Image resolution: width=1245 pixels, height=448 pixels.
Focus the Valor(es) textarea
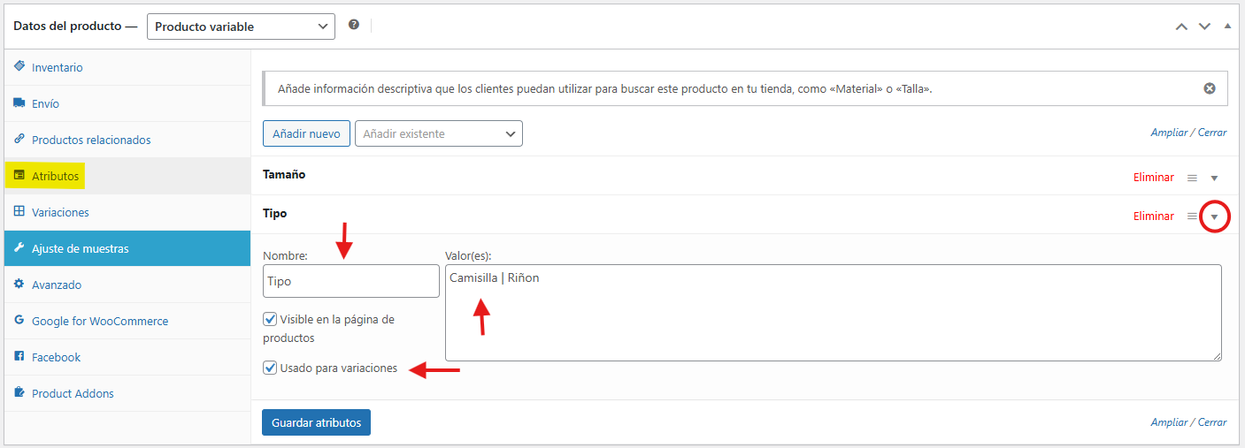point(834,313)
